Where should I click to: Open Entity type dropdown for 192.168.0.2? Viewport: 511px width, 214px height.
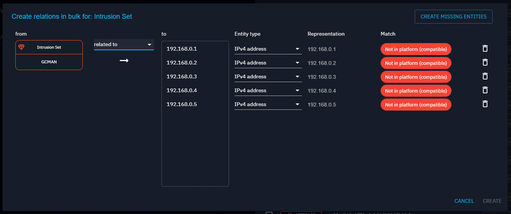tap(268, 63)
